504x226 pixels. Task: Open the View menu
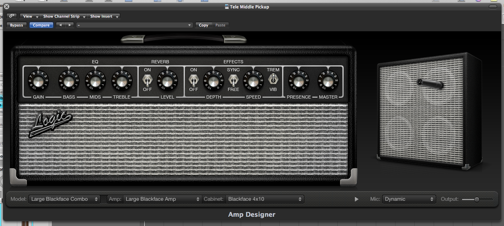30,16
